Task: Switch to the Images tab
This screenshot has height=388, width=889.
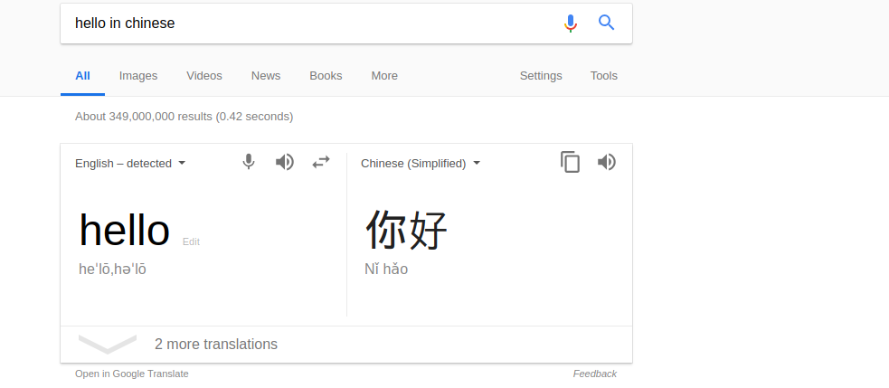Action: [x=138, y=76]
